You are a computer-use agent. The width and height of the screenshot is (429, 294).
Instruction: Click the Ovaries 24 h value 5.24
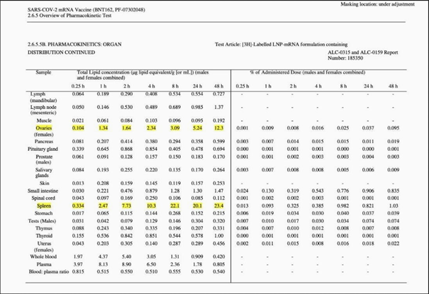point(197,128)
